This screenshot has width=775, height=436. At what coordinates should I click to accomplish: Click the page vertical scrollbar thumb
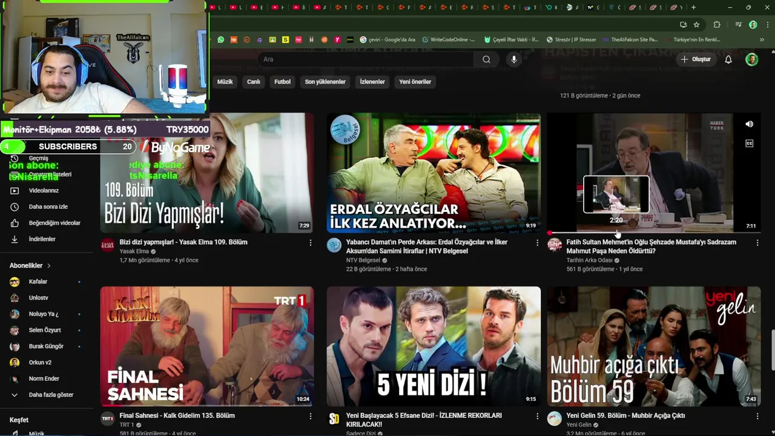click(773, 349)
